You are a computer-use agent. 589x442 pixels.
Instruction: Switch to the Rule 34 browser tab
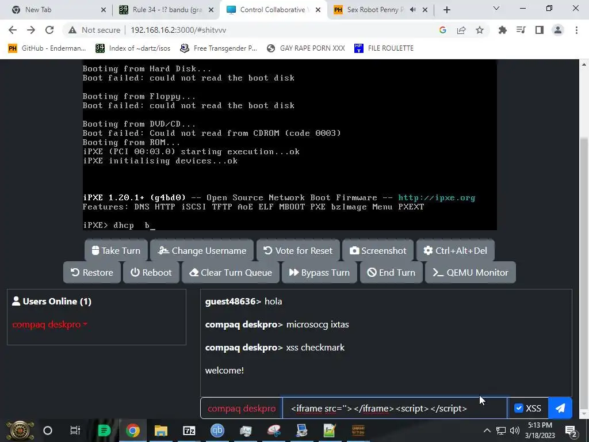(x=165, y=10)
